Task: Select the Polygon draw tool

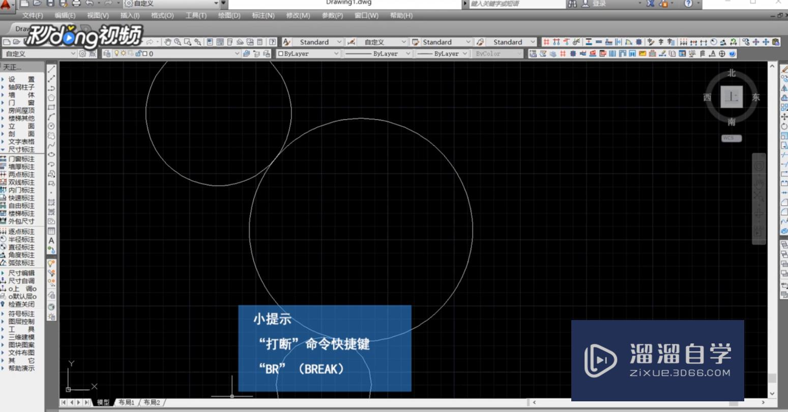Action: tap(51, 98)
